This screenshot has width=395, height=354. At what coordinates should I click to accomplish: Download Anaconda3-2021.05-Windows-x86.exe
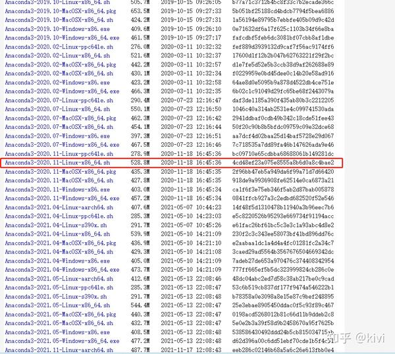(57, 332)
